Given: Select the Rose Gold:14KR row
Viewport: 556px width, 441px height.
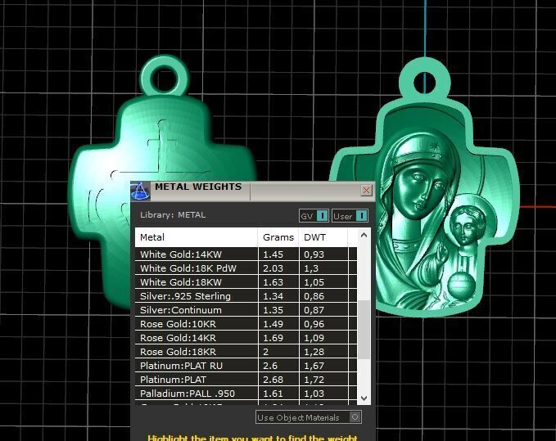Looking at the screenshot, I should [246, 338].
